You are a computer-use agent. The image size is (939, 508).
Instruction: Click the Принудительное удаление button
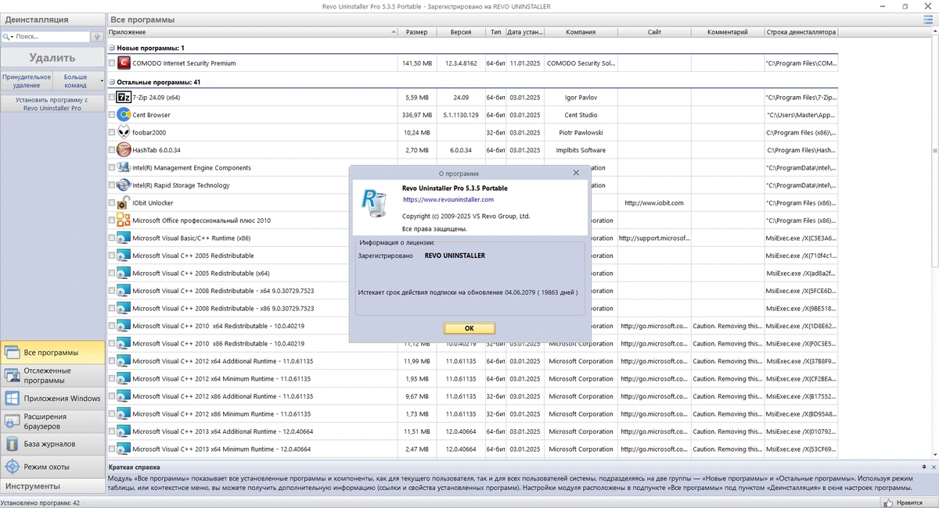coord(27,80)
